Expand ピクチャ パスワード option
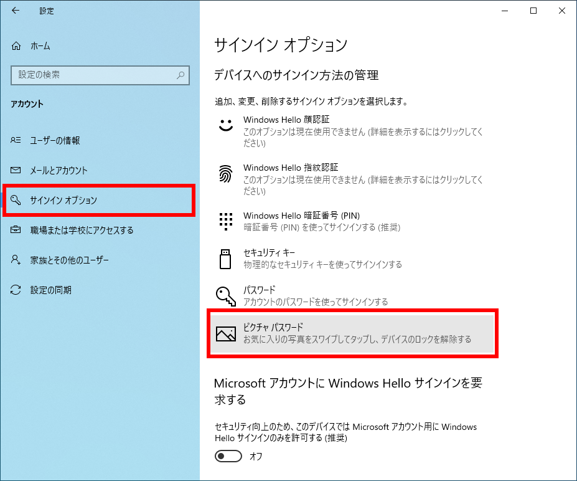577x481 pixels. [x=352, y=334]
